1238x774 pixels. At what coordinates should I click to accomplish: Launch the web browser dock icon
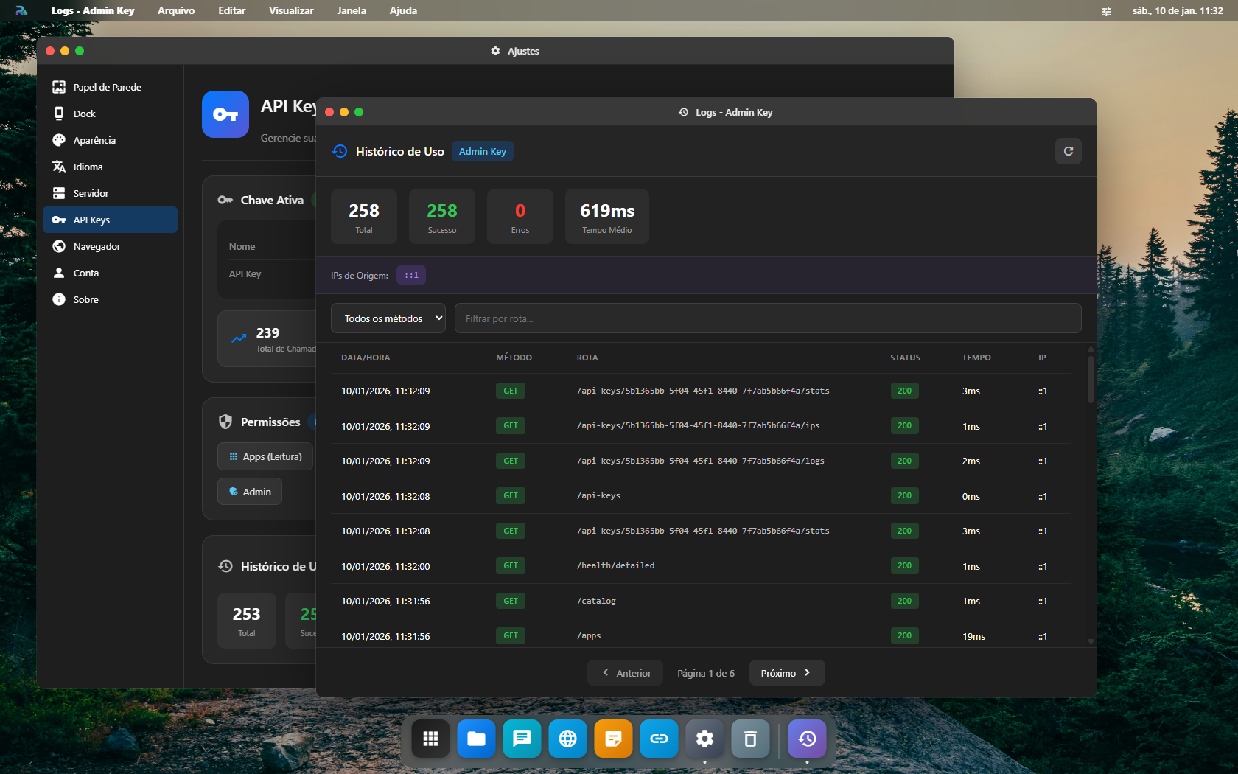(567, 739)
